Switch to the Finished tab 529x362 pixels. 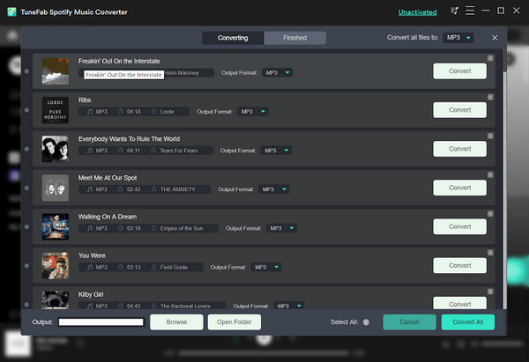[294, 38]
